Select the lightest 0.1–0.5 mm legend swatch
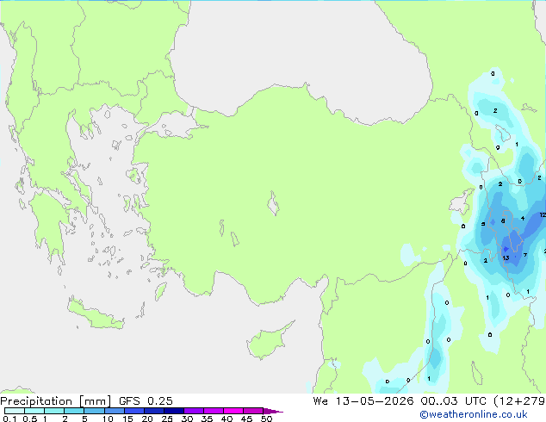Screen dimensions: 546x422 click(x=15, y=411)
